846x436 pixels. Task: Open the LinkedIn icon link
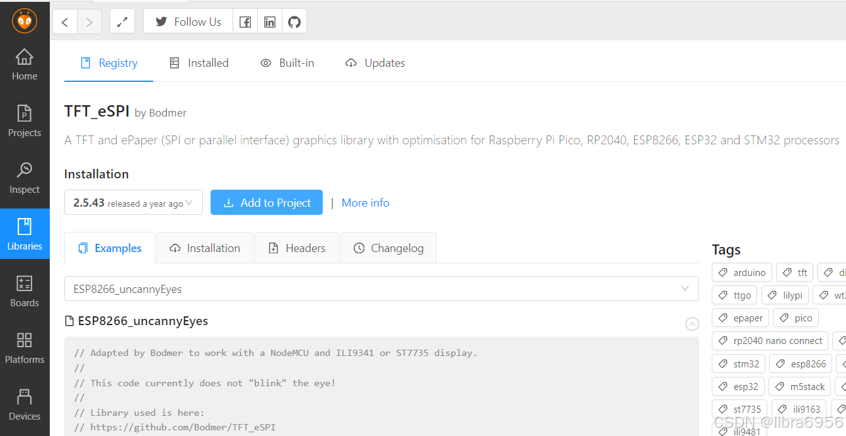pyautogui.click(x=270, y=22)
